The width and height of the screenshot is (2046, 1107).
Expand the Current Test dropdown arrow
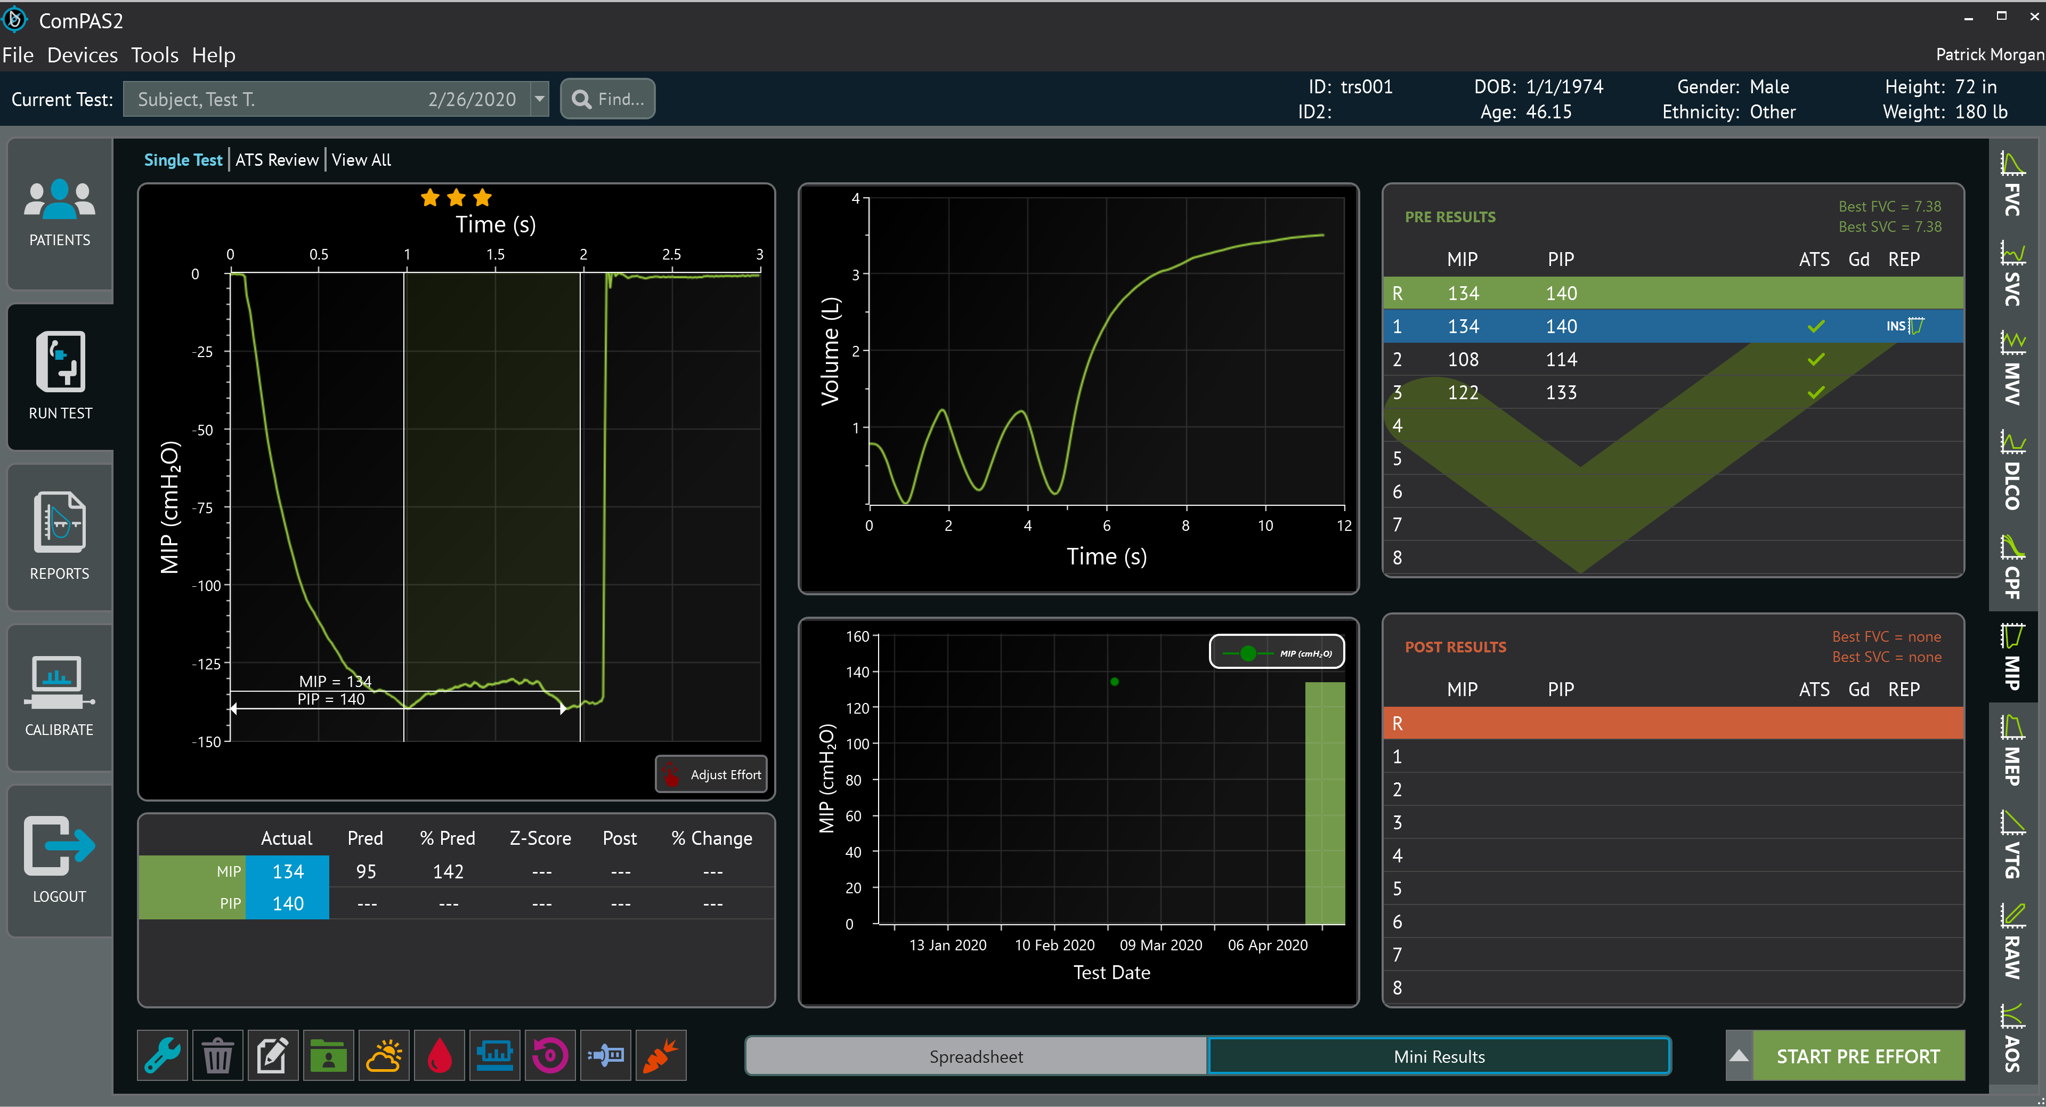[539, 99]
